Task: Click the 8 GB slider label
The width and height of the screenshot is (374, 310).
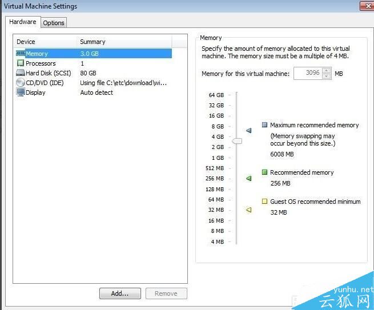Action: [218, 126]
